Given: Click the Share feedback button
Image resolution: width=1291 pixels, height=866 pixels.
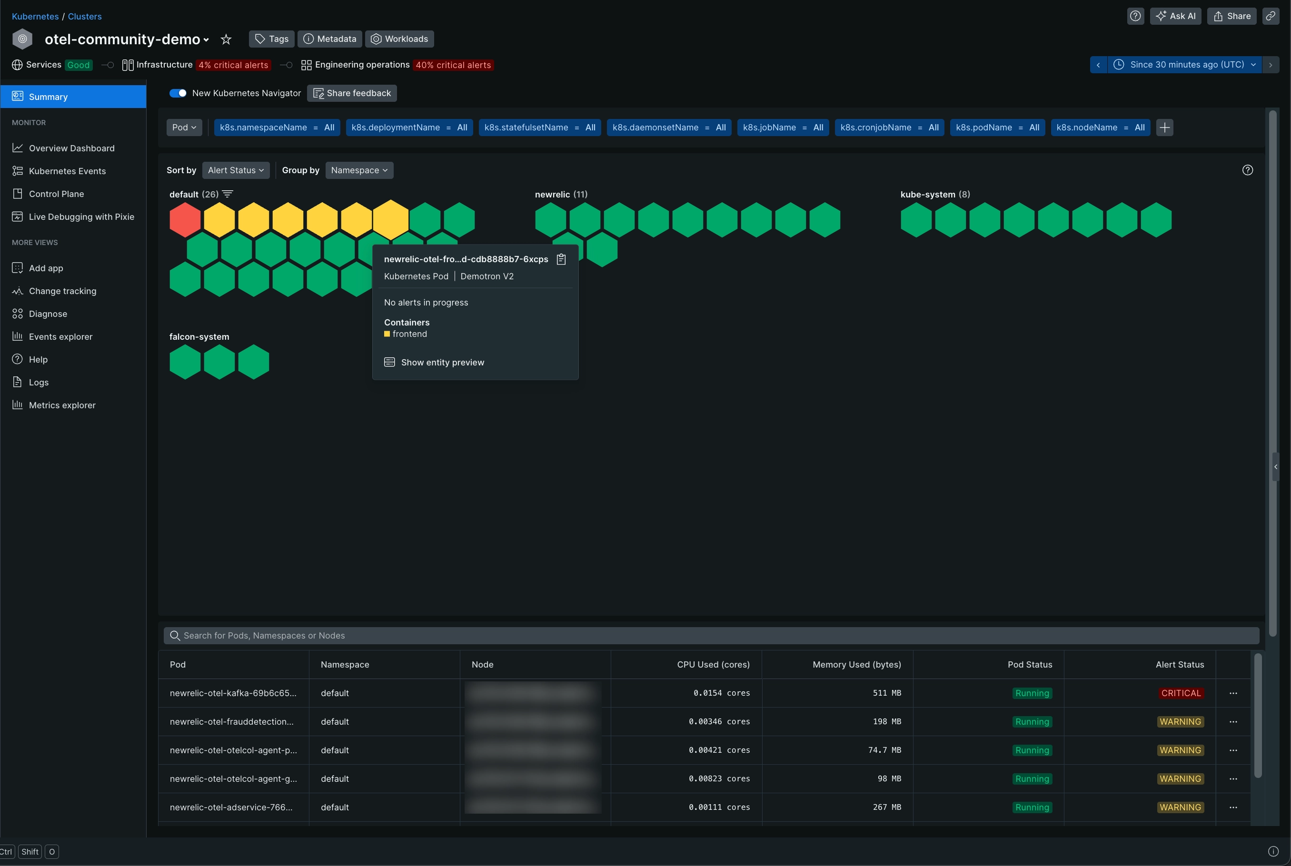Looking at the screenshot, I should click(x=352, y=93).
